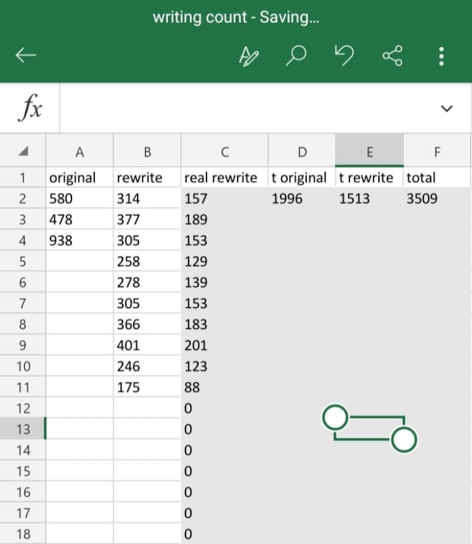Select cell containing 183

[x=225, y=324]
